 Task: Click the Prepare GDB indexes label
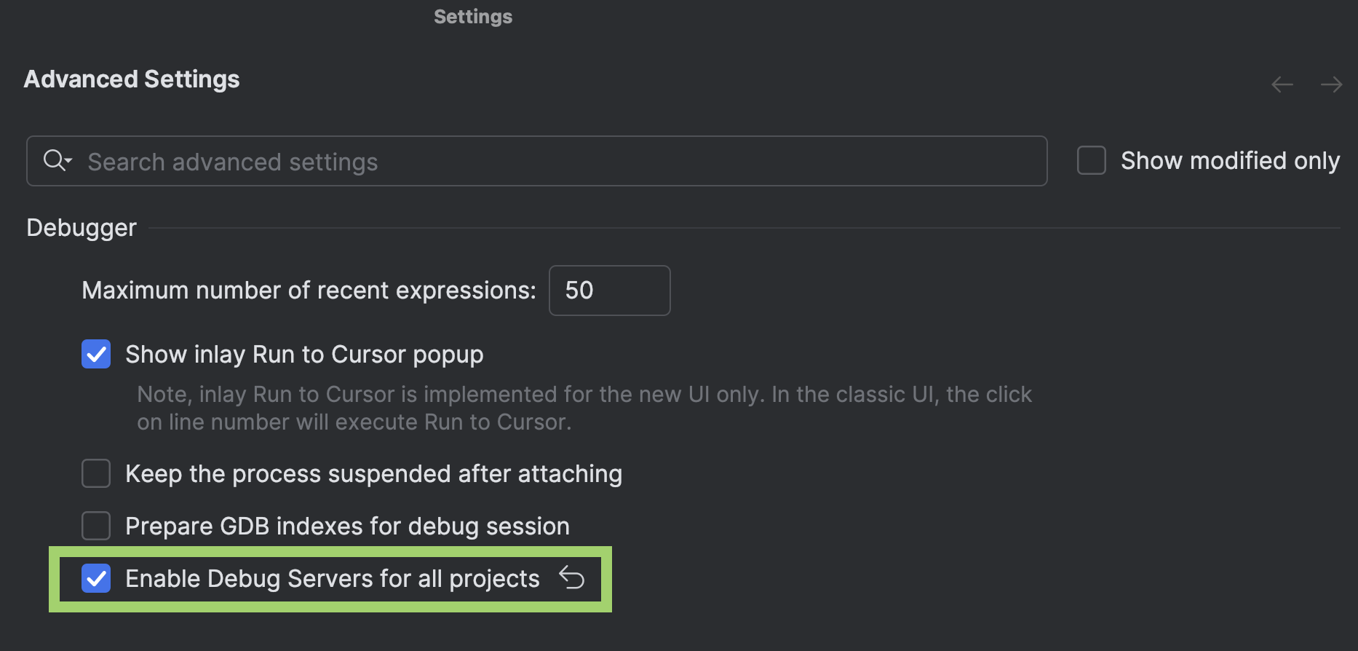(x=346, y=526)
